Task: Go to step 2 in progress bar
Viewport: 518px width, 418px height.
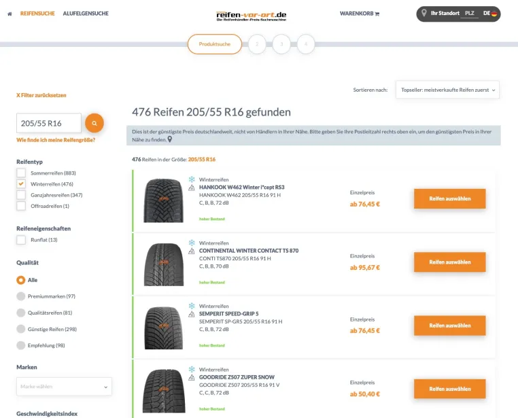Action: coord(257,44)
